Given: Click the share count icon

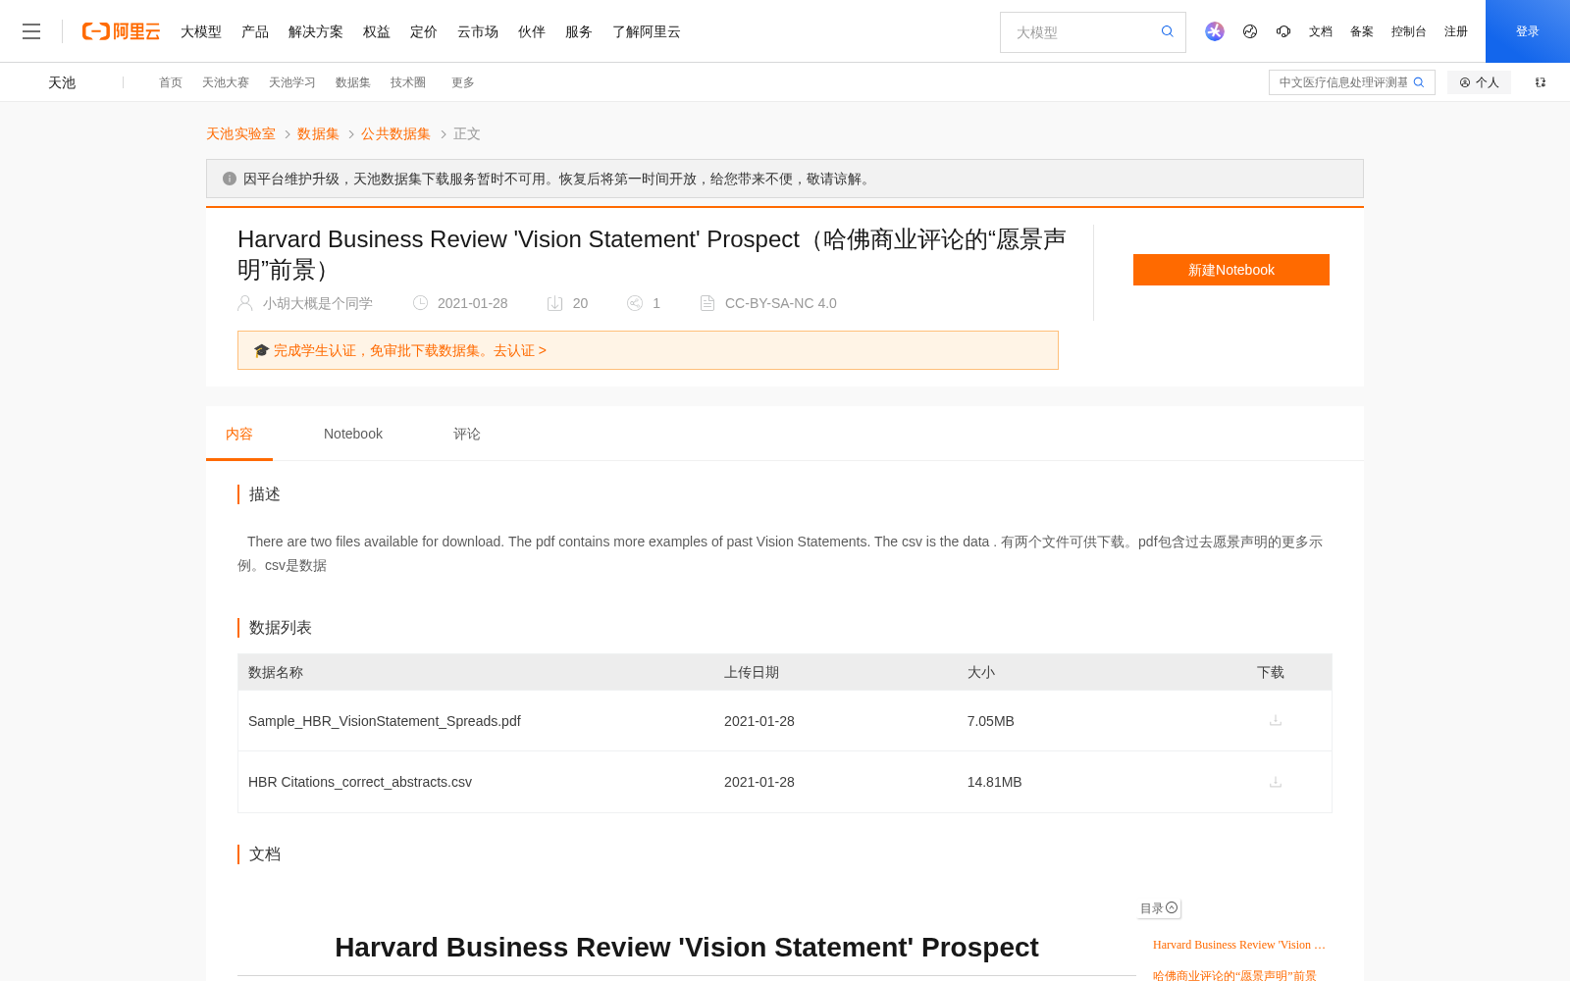Looking at the screenshot, I should point(635,303).
